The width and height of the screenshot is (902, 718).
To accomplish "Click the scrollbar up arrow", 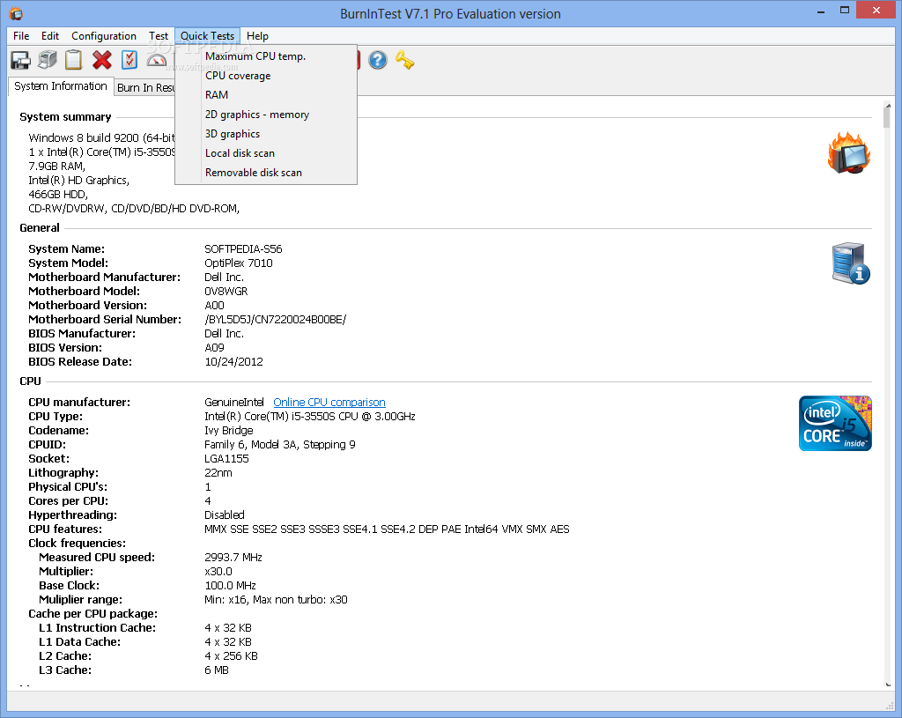I will (x=888, y=106).
